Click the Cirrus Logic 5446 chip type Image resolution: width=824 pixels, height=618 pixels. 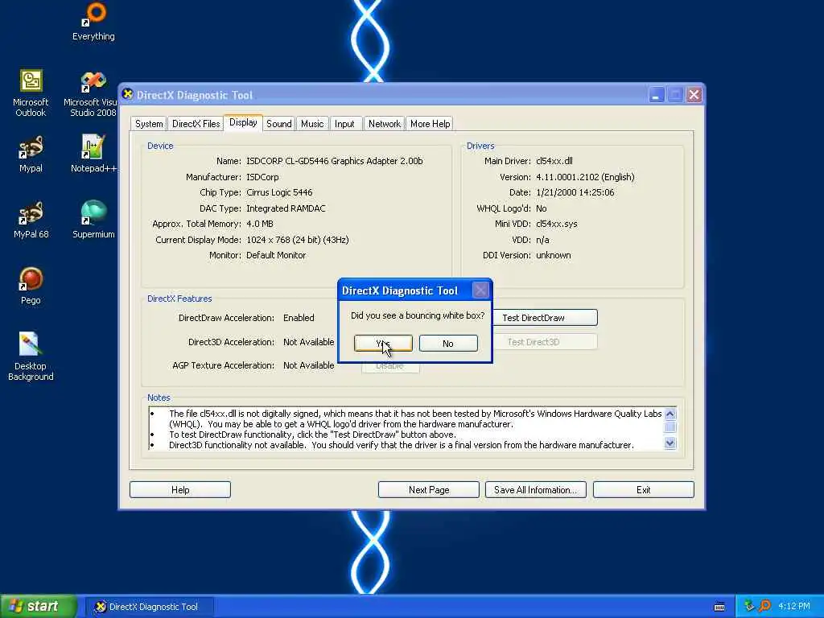click(x=279, y=192)
